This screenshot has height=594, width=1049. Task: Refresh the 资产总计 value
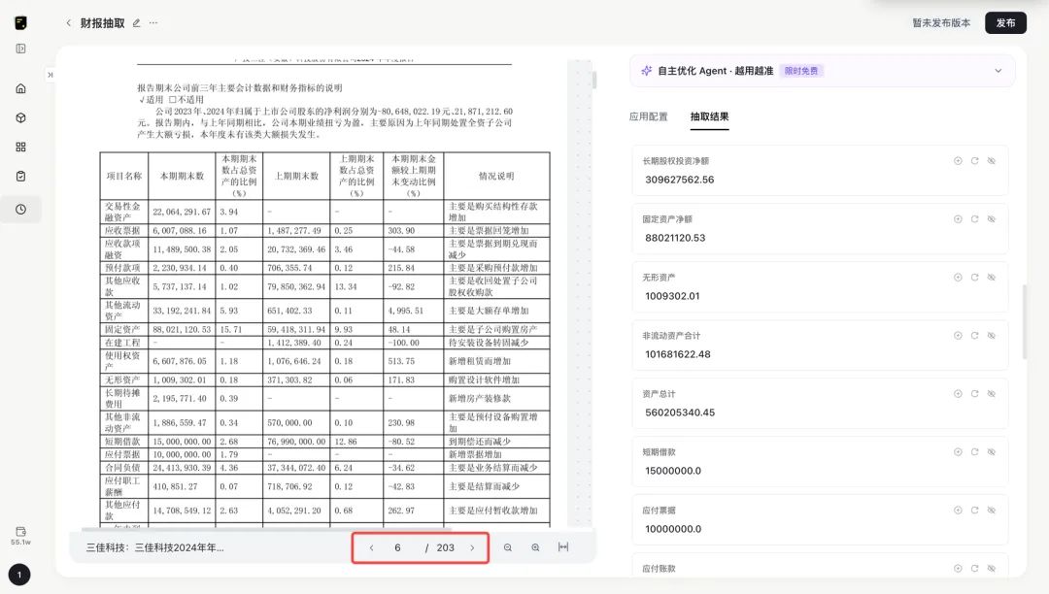(975, 393)
